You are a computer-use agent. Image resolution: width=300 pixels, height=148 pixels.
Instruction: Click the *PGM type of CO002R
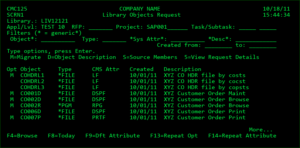(x=65, y=105)
